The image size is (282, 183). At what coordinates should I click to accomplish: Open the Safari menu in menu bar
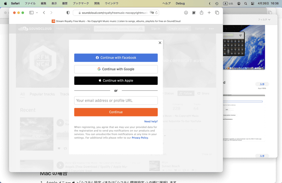pos(15,4)
